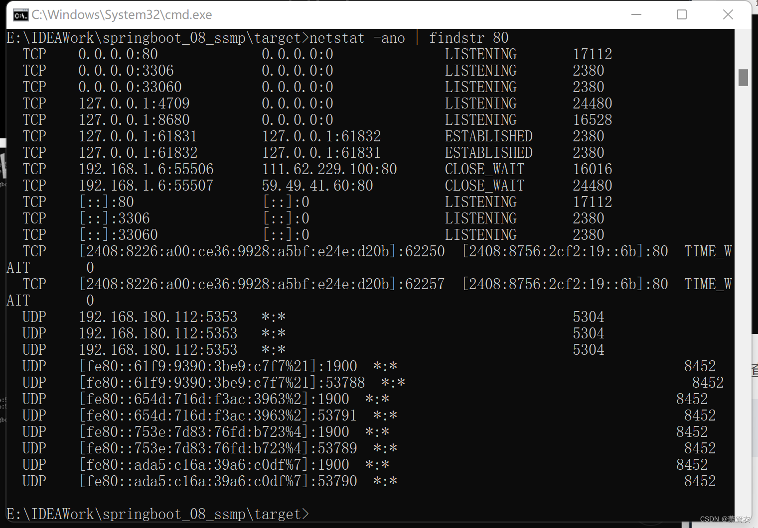Click PID 8452 on the 53790 row
The height and width of the screenshot is (528, 758).
coord(700,481)
